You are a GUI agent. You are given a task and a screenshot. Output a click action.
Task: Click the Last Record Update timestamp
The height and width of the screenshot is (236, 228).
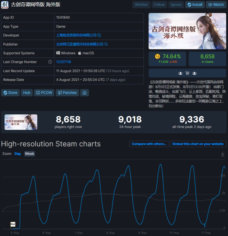click(93, 71)
